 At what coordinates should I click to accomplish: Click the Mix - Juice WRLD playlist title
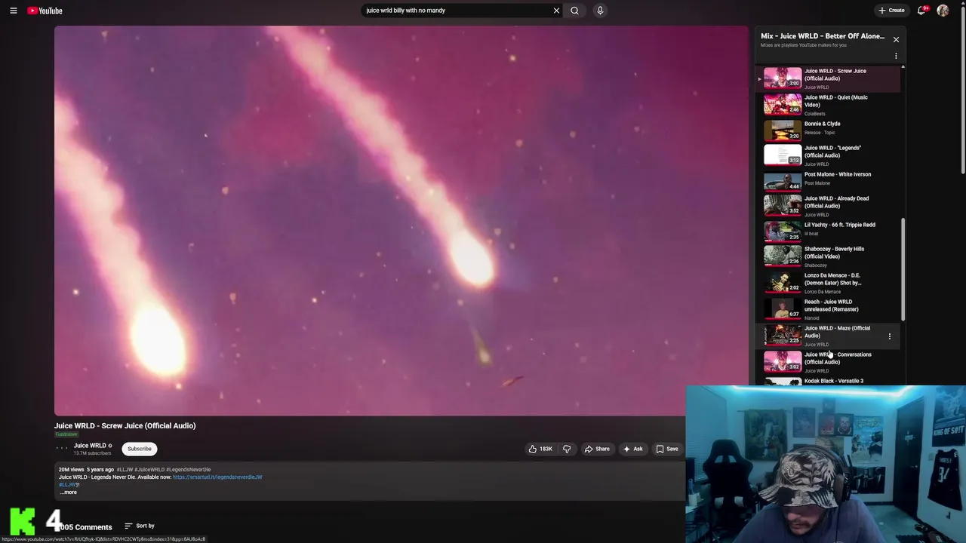tap(823, 36)
